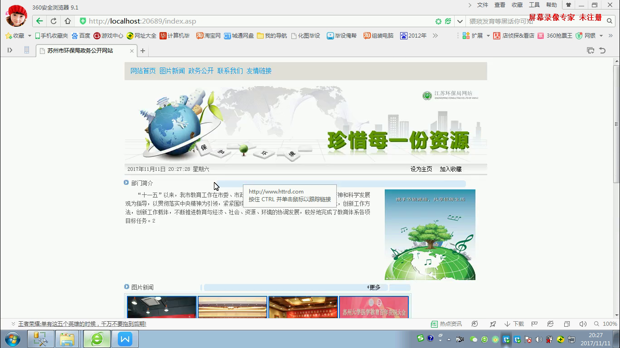Image resolution: width=620 pixels, height=348 pixels.
Task: Open 友情链接 navigation link
Action: pos(259,71)
